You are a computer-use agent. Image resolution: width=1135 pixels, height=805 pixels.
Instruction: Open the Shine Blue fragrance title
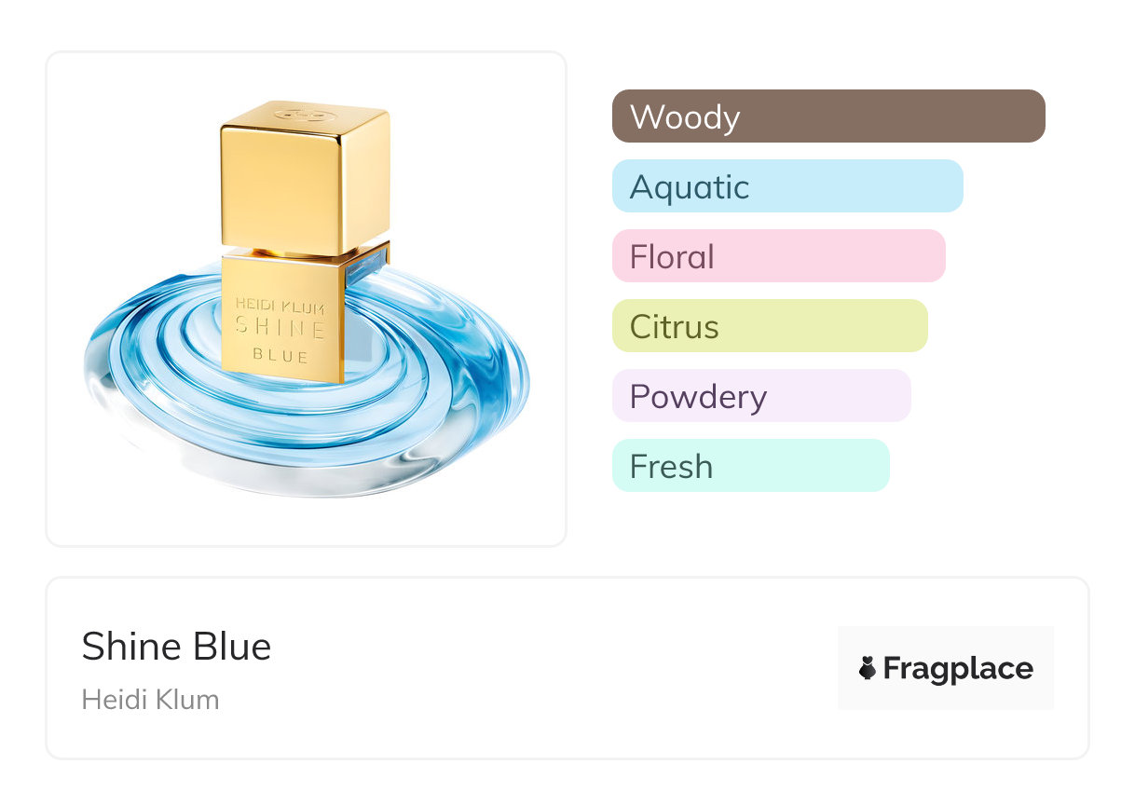176,647
